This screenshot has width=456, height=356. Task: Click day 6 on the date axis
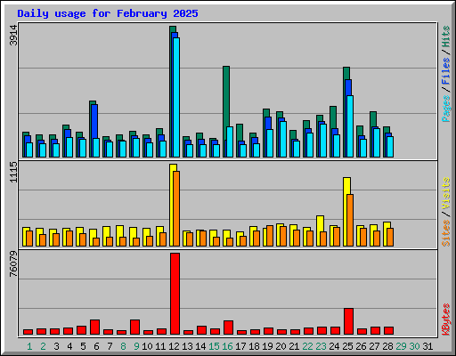[96, 346]
